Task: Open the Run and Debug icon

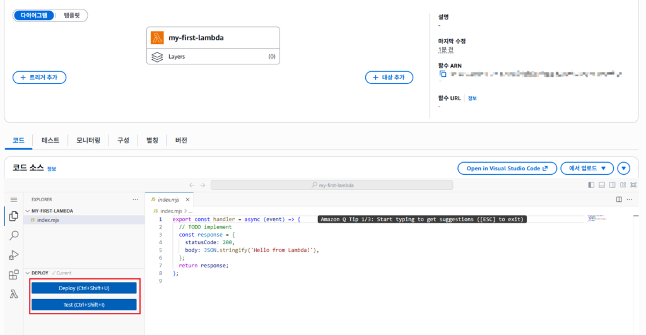Action: pyautogui.click(x=14, y=255)
